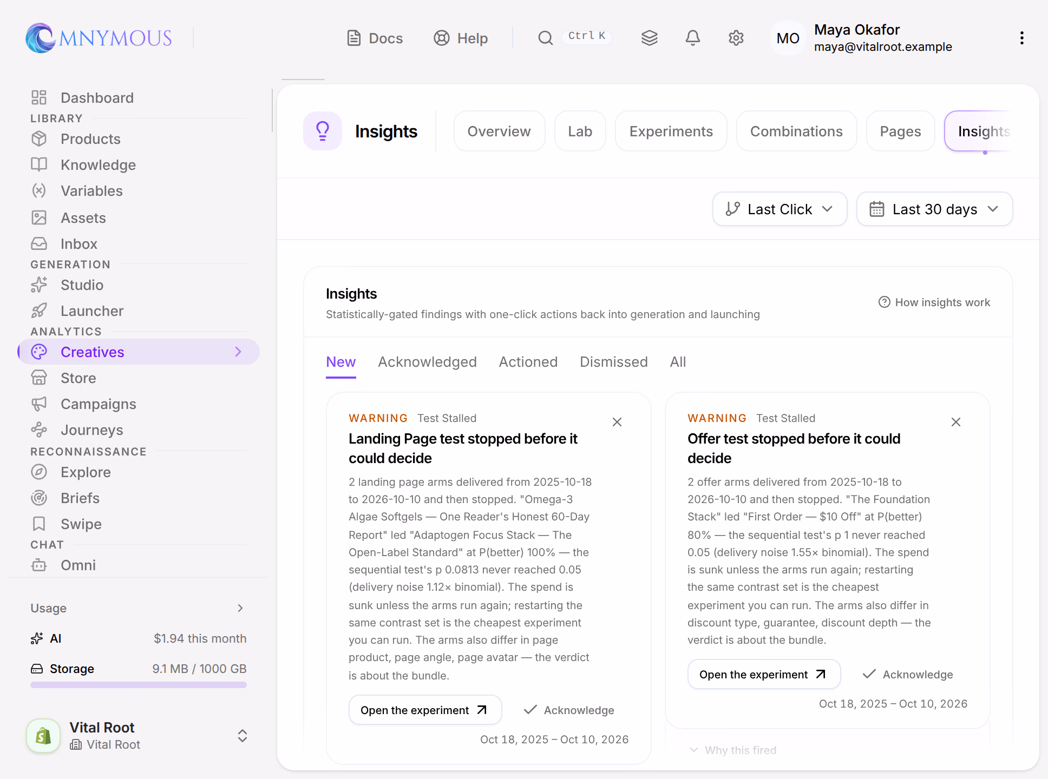1048x779 pixels.
Task: Open the settings gear icon
Action: coord(736,38)
